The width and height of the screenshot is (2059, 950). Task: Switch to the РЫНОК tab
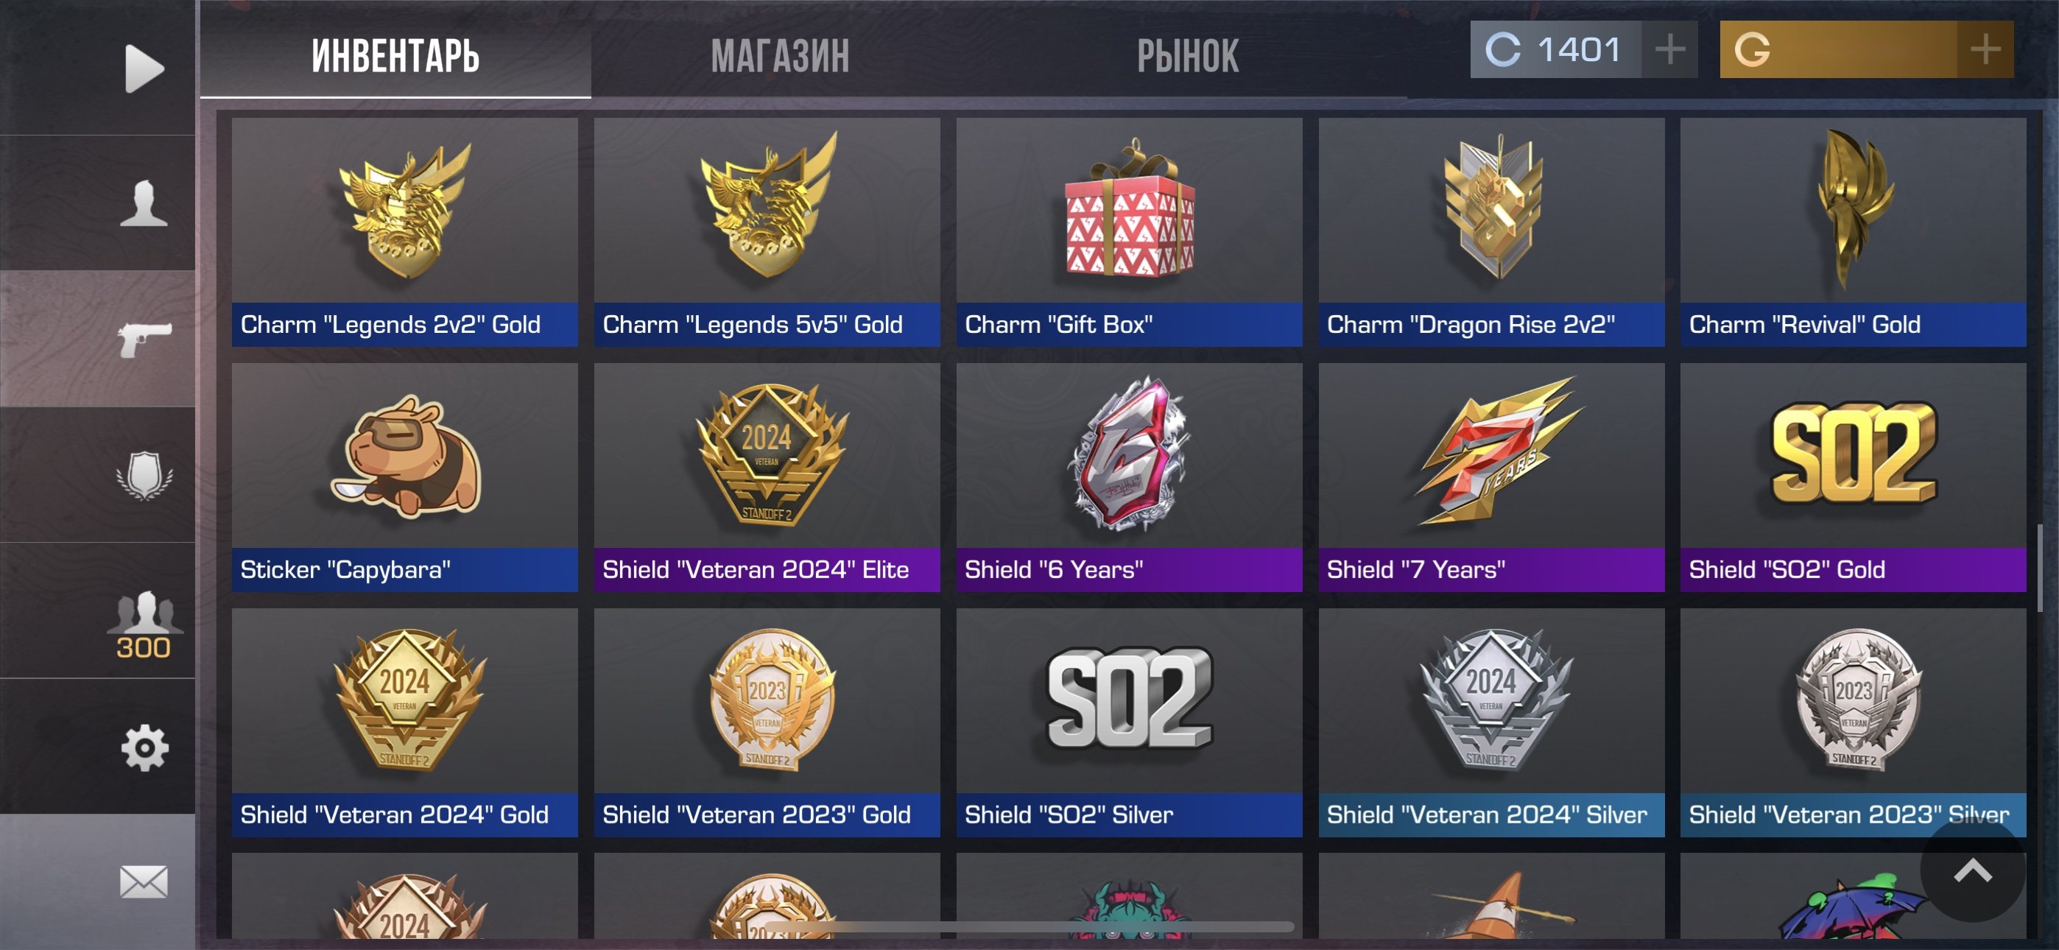1188,56
